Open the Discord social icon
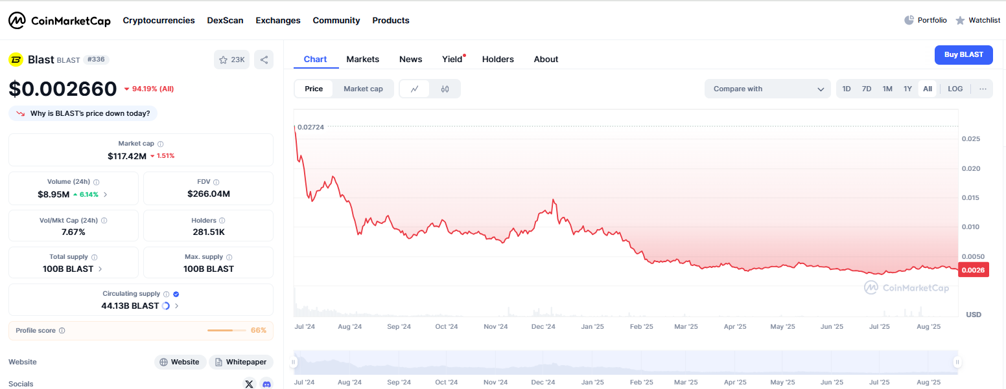Image resolution: width=1006 pixels, height=389 pixels. (x=266, y=384)
